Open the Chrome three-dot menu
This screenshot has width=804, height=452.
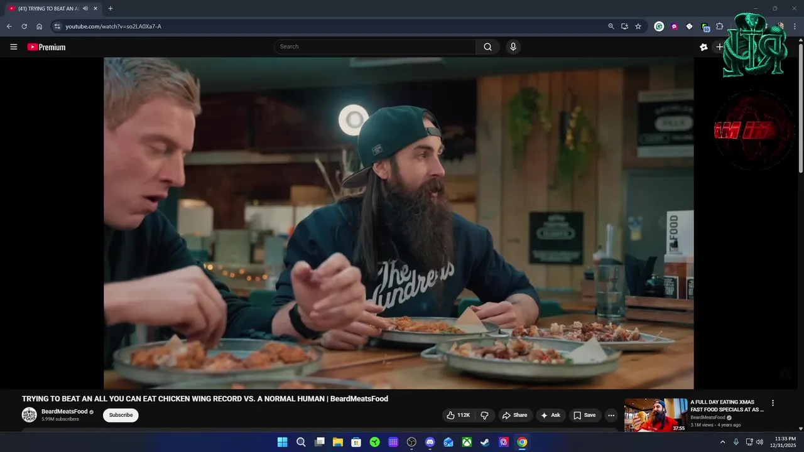point(795,26)
